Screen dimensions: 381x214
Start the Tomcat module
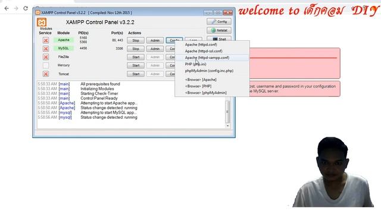pyautogui.click(x=136, y=74)
